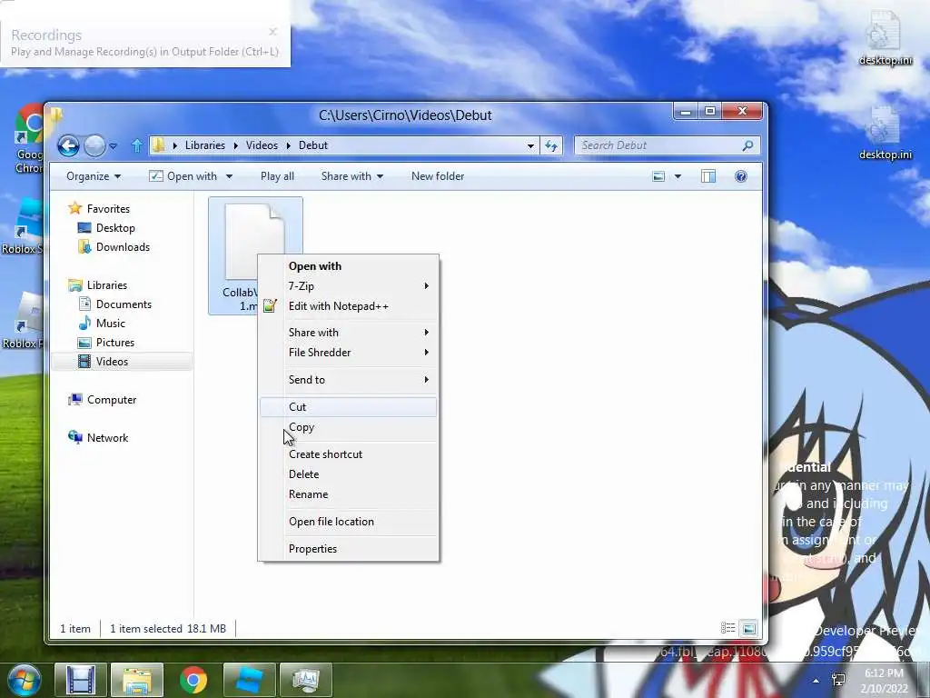Click the folder icon in address bar
930x698 pixels.
(x=158, y=145)
